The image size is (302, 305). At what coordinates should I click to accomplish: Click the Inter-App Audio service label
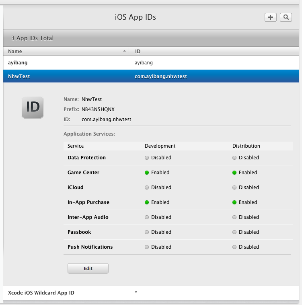(x=88, y=217)
